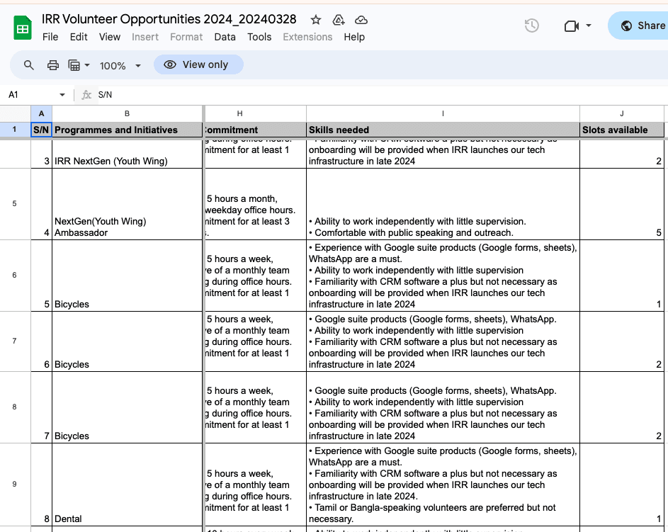
Task: Select skills cell mentioning public speaking and outreach
Action: [x=443, y=204]
